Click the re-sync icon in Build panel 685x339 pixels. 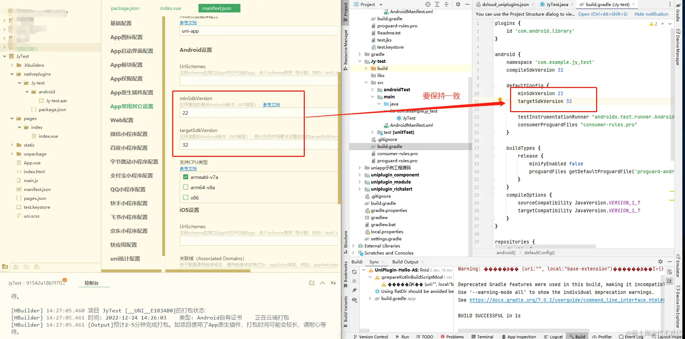[x=354, y=272]
